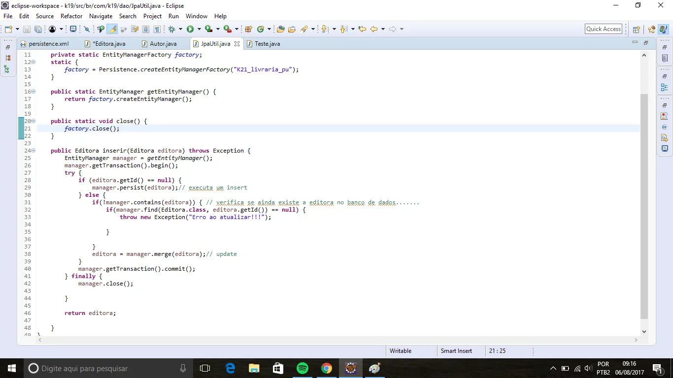Open the Run button dropdown arrow
673x378 pixels.
pos(199,30)
